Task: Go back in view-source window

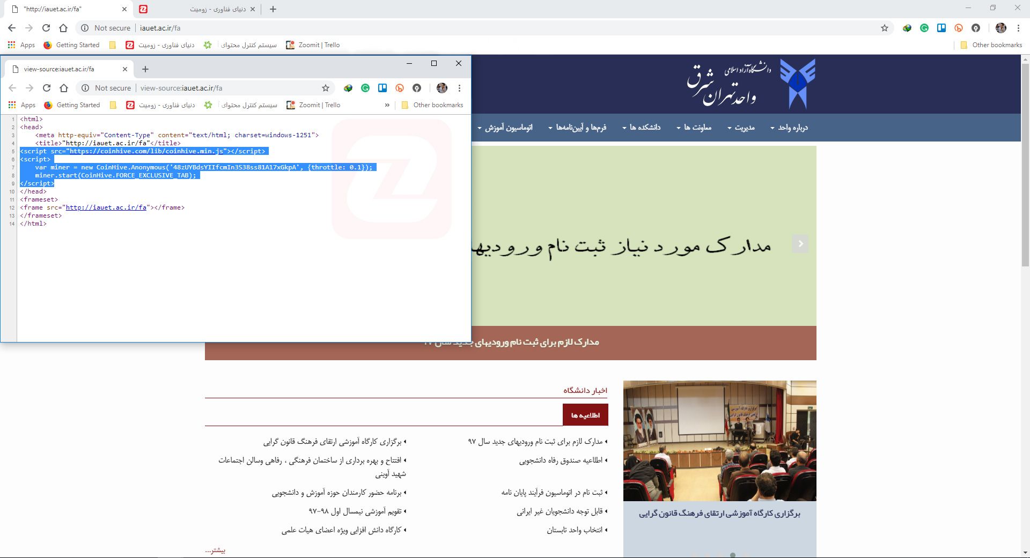Action: [12, 88]
